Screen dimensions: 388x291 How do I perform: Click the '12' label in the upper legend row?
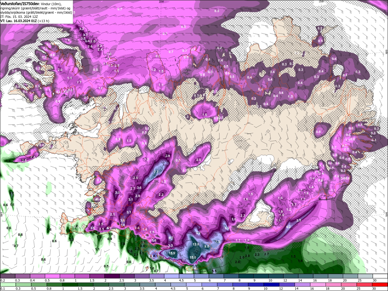coord(285,280)
